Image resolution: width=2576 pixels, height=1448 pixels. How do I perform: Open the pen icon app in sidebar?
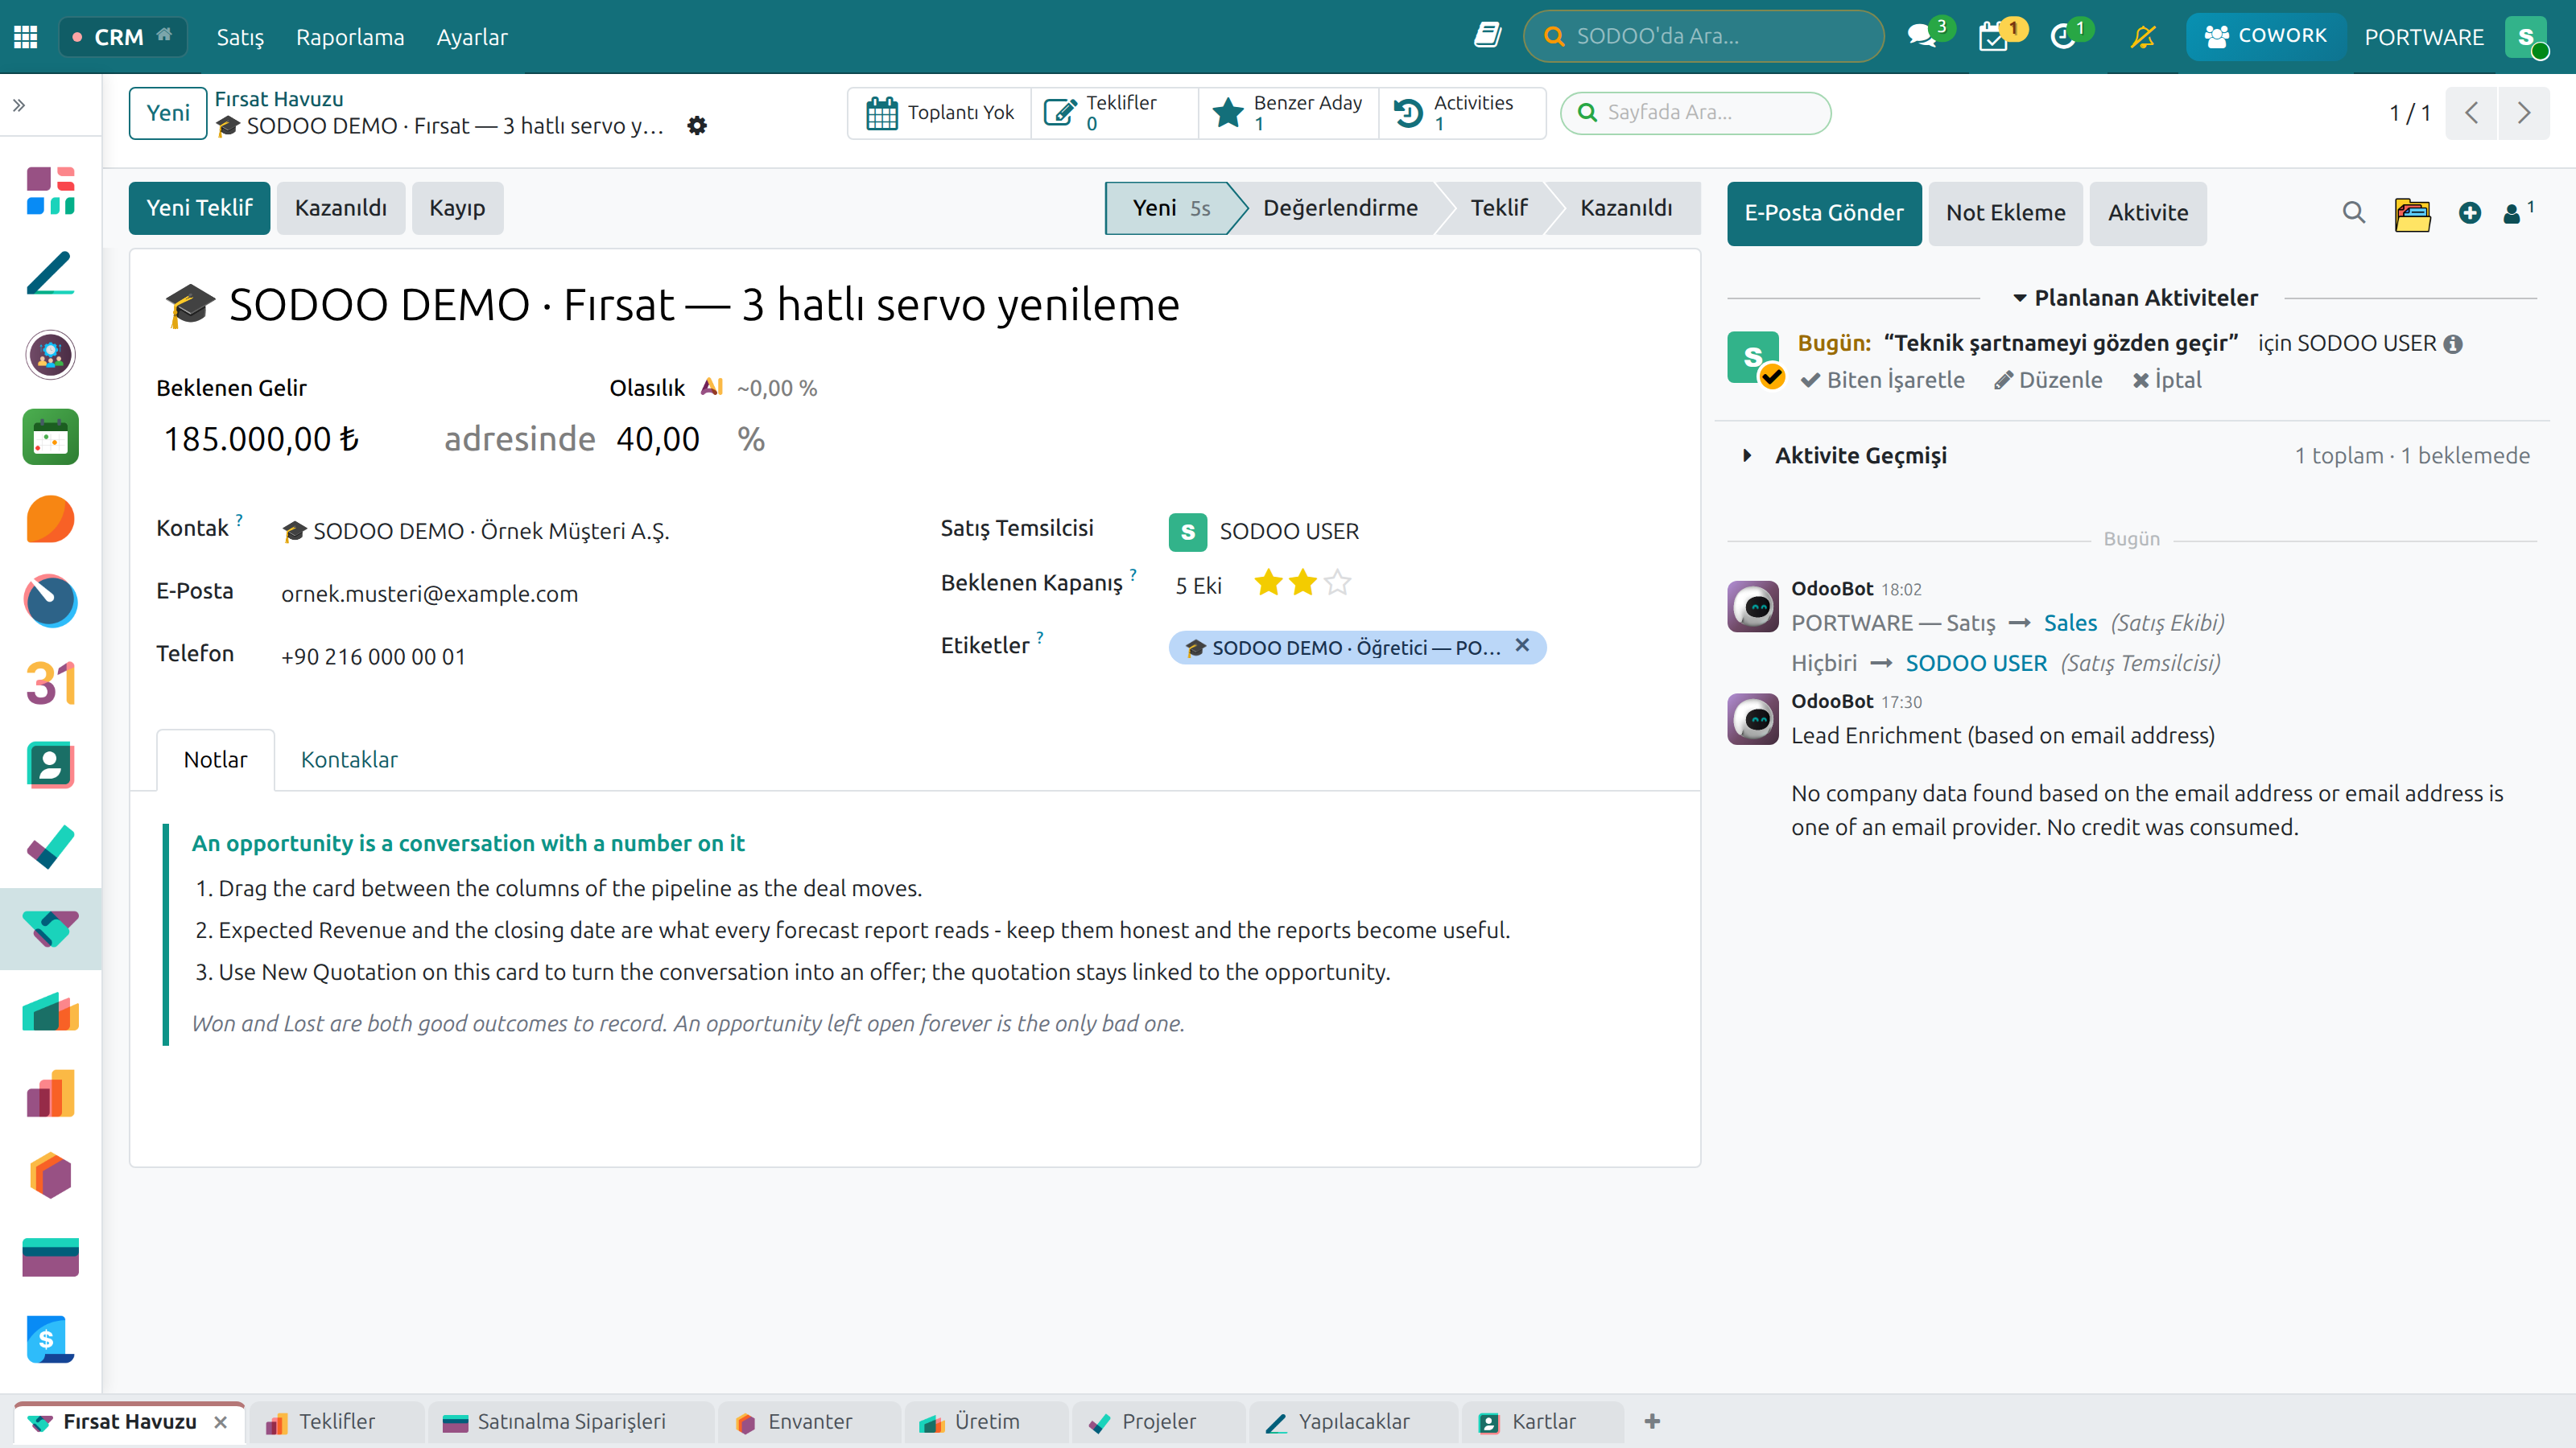(x=50, y=273)
